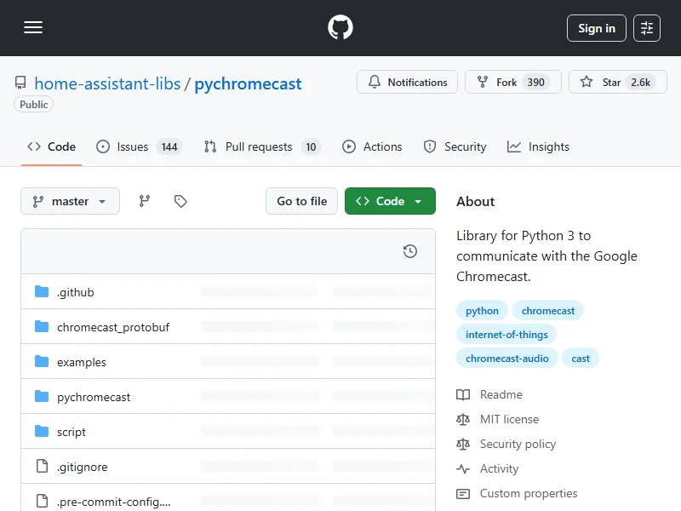Click the Sign in button
This screenshot has width=681, height=511.
coord(596,28)
